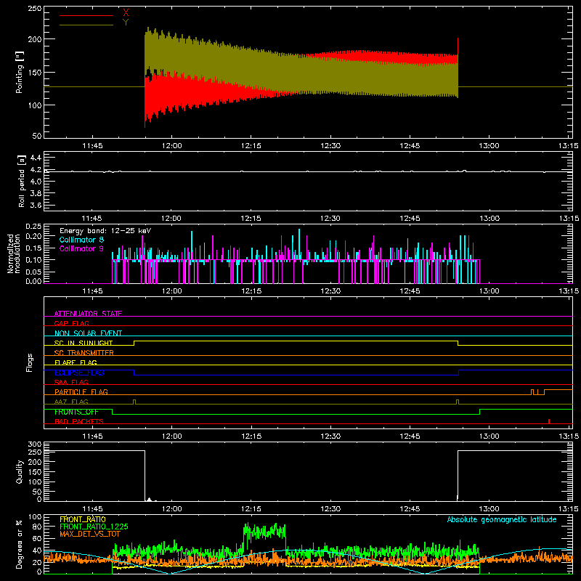Click the red X legend line
The width and height of the screenshot is (581, 581).
coord(86,15)
